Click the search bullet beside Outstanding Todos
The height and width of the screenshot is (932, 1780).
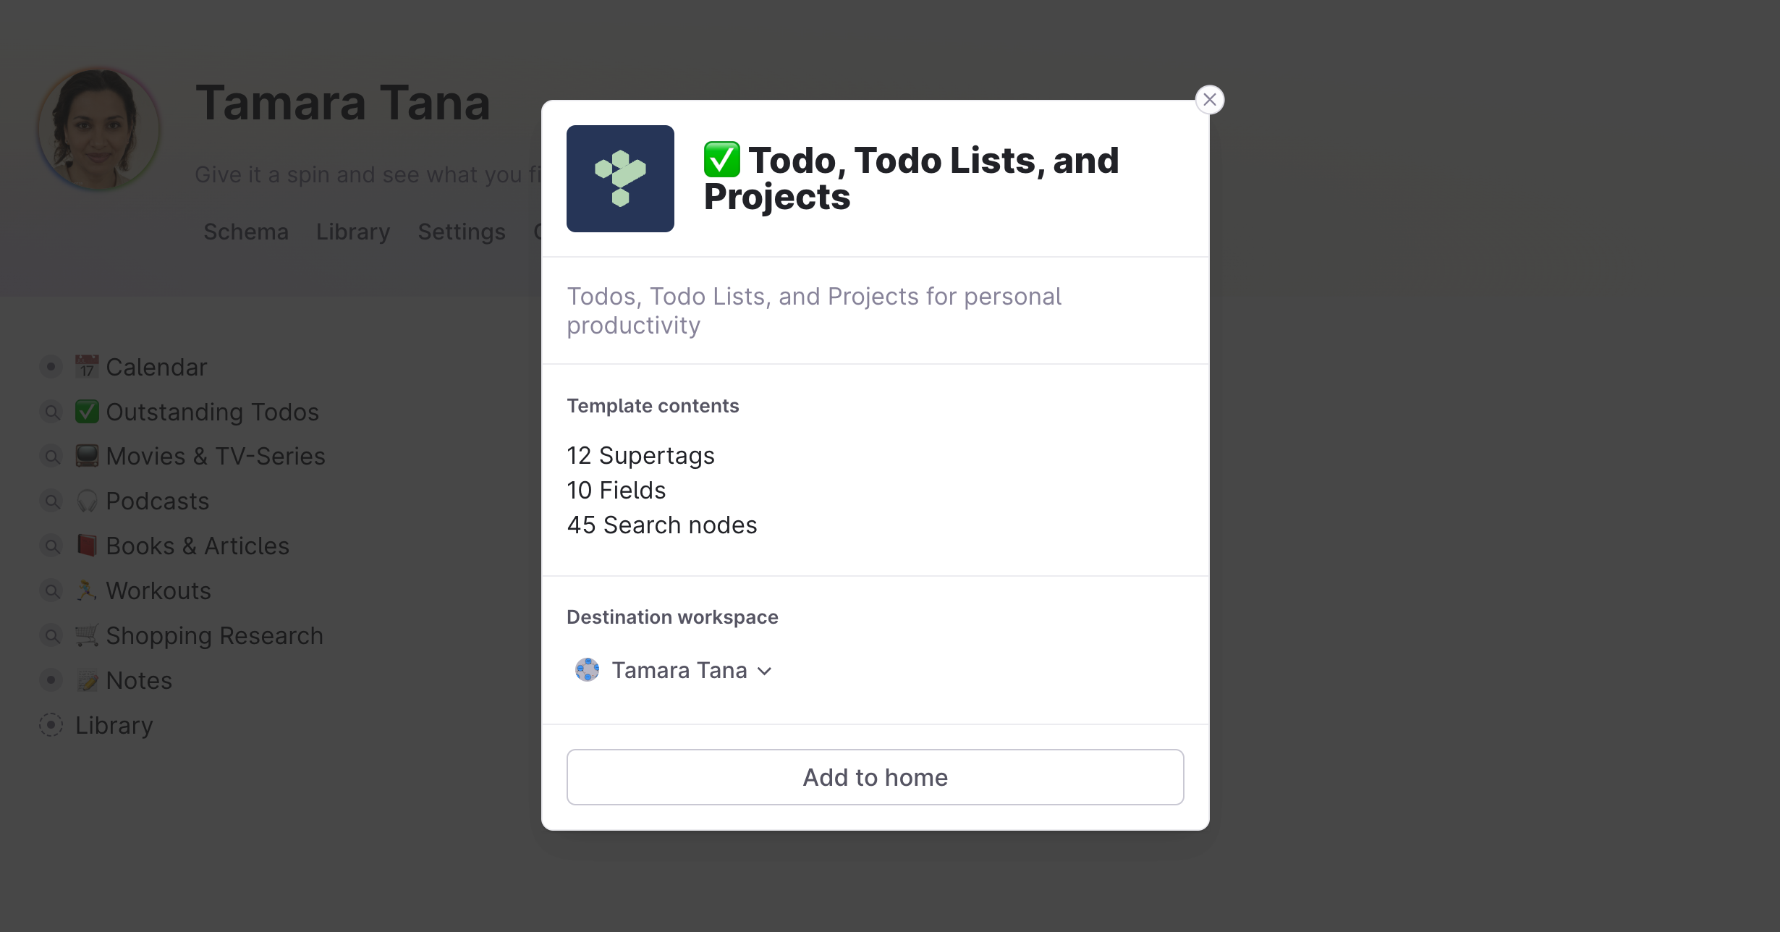(51, 412)
